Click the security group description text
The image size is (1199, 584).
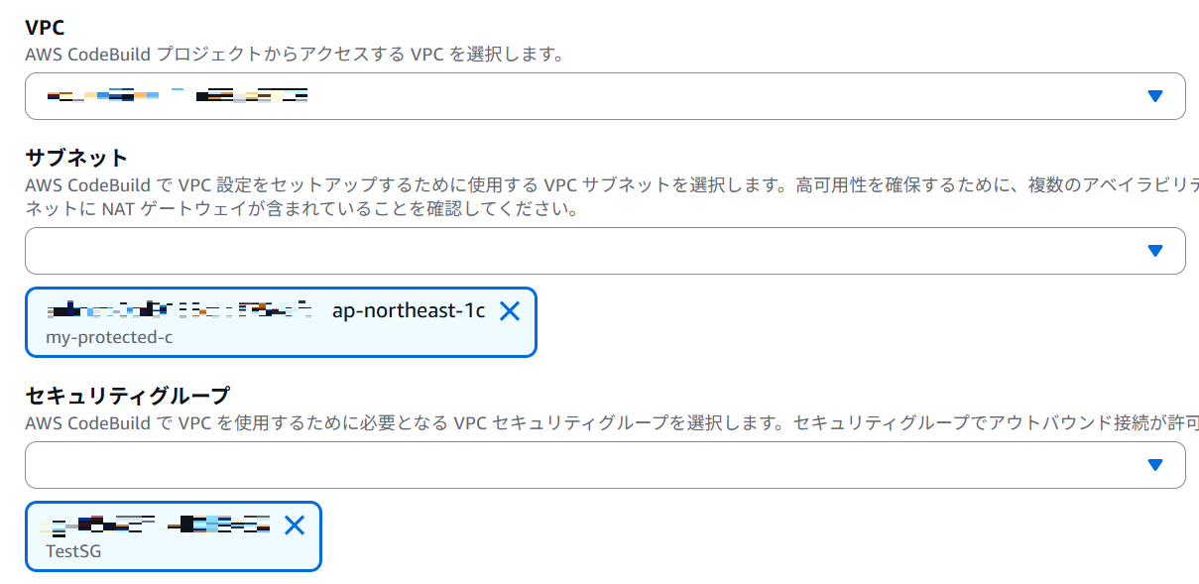(x=595, y=423)
